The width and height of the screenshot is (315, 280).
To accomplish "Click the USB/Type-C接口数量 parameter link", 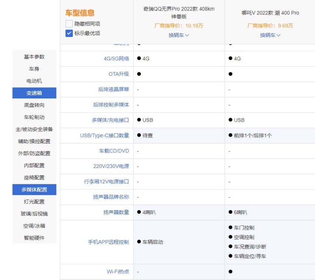I will click(x=105, y=135).
